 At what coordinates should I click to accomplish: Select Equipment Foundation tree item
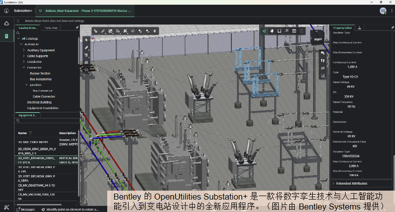(43, 108)
